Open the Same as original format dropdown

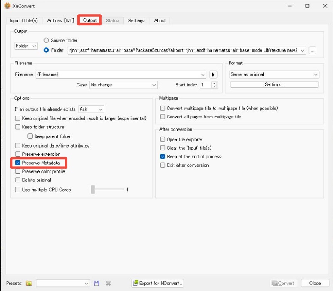(274, 74)
